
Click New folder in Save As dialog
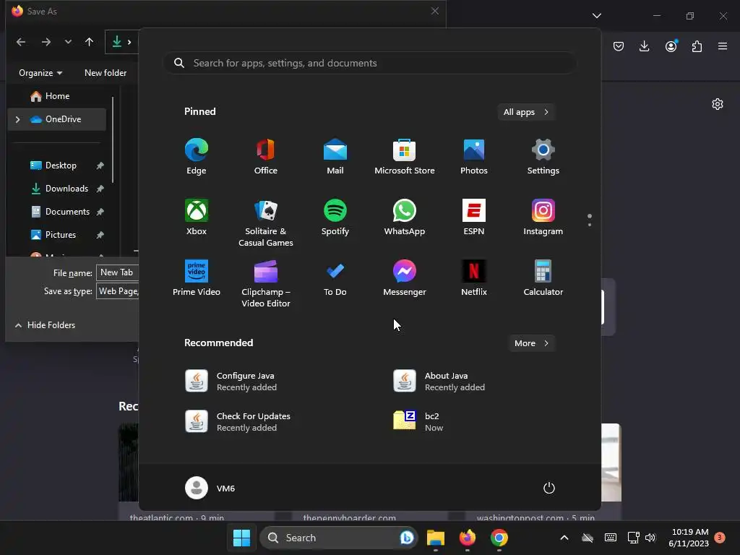pyautogui.click(x=106, y=73)
